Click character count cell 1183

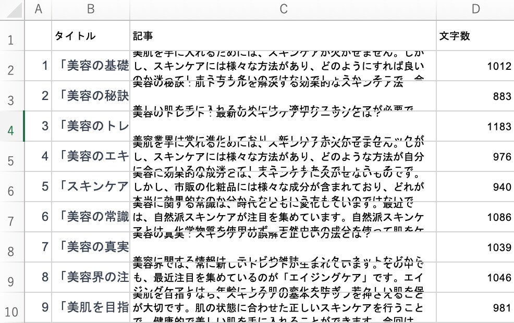[475, 127]
